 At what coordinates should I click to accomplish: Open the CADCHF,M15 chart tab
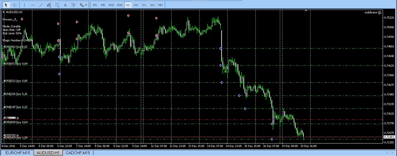(78, 153)
